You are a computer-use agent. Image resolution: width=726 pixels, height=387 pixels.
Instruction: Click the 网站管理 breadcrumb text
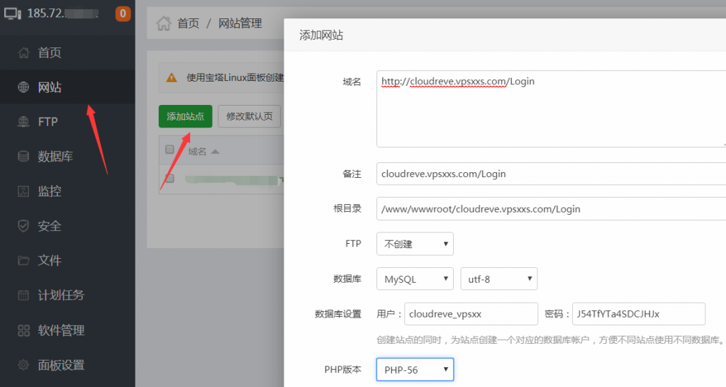tap(240, 23)
